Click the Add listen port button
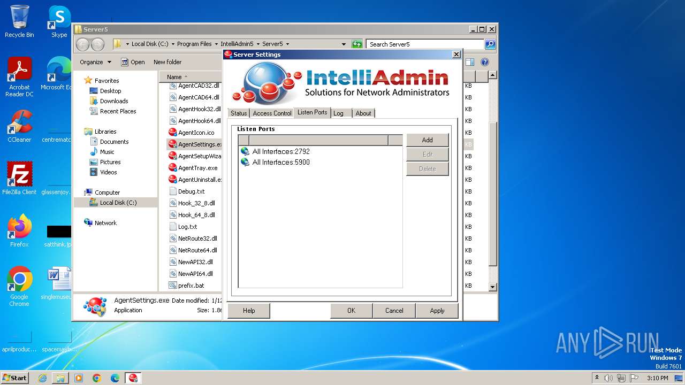The width and height of the screenshot is (685, 385). [427, 140]
